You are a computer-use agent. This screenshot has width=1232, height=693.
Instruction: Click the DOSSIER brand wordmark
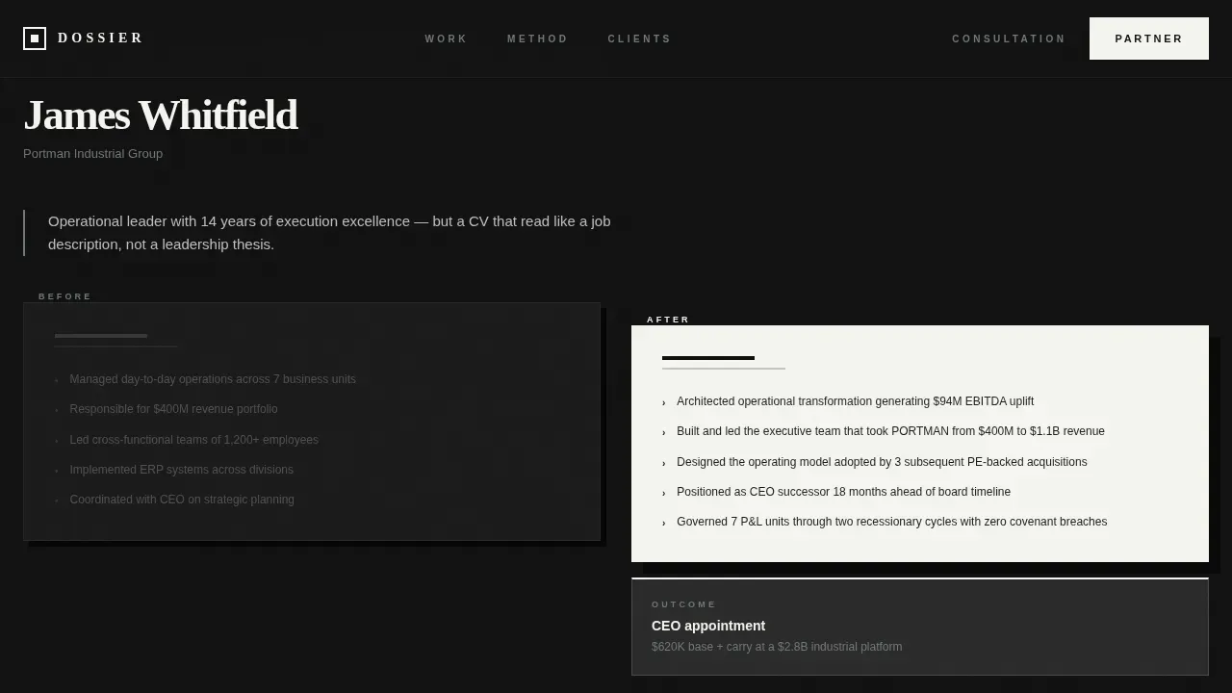(100, 38)
